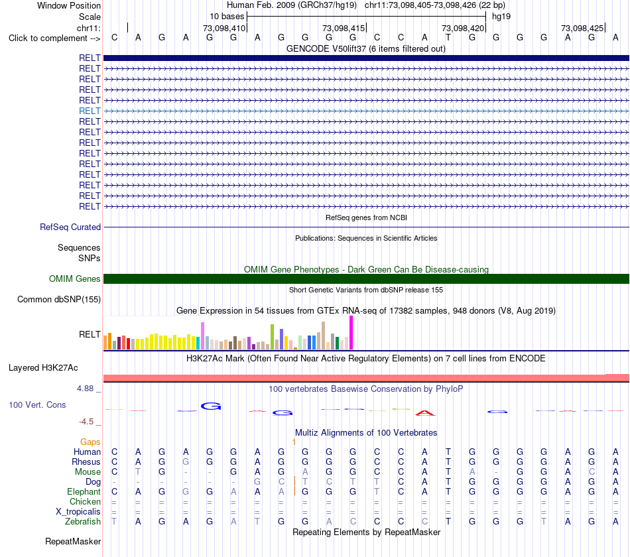Click the Zebrafish alignment row label
Image resolution: width=630 pixels, height=557 pixels.
click(x=83, y=522)
